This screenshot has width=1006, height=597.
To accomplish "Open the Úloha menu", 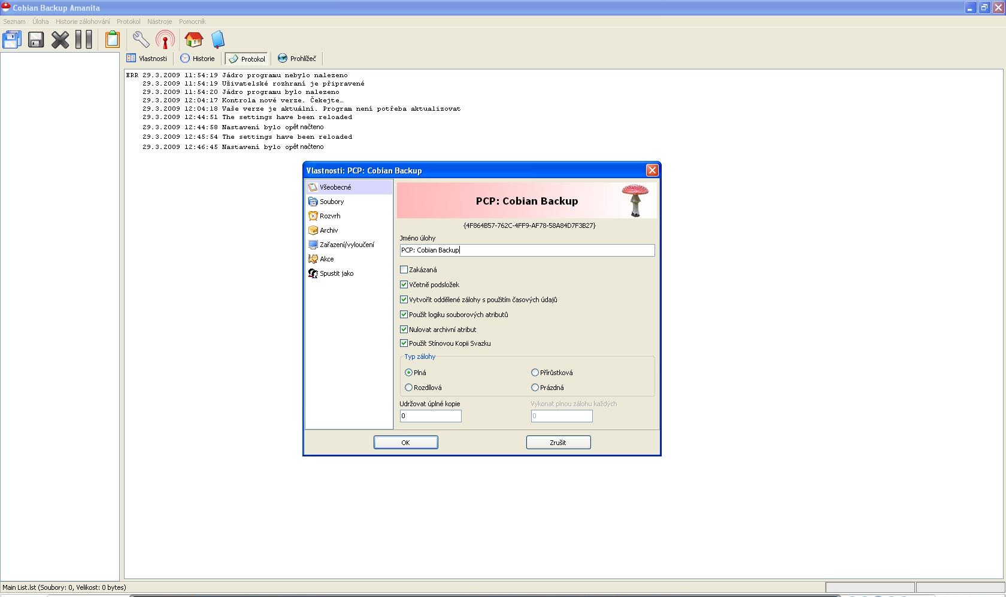I will 41,22.
